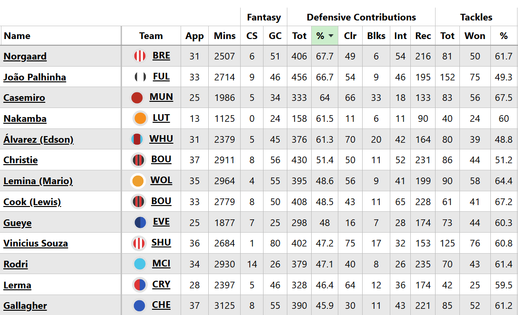The width and height of the screenshot is (518, 315).
Task: Sort table by Mins column header
Action: pyautogui.click(x=224, y=36)
